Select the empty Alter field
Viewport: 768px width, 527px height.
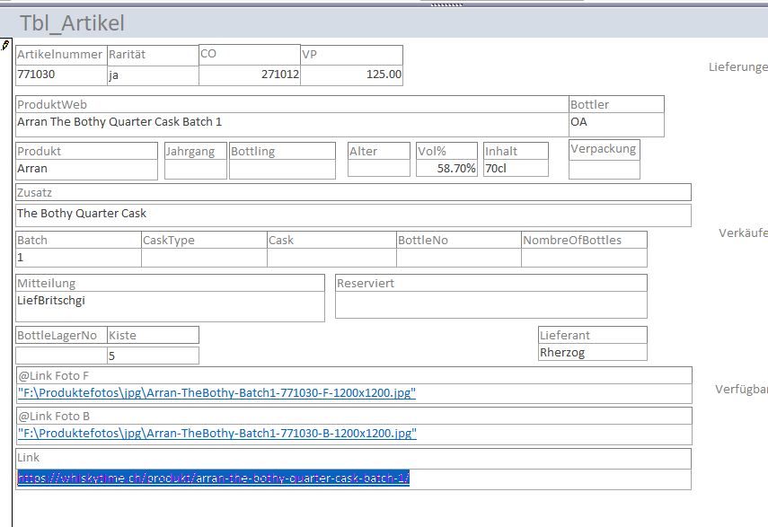pyautogui.click(x=379, y=168)
